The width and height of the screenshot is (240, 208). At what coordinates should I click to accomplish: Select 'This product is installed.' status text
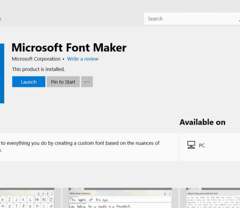[38, 69]
